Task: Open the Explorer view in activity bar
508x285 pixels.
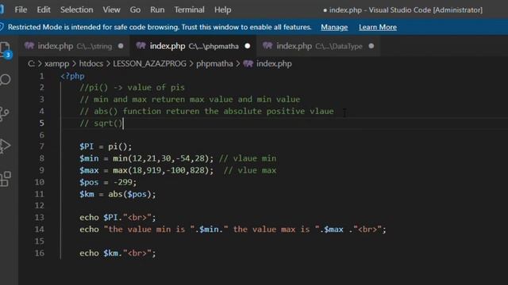Action: 6,49
